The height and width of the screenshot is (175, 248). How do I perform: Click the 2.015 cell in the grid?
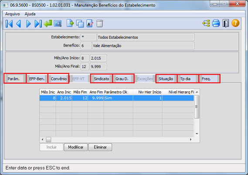64,98
